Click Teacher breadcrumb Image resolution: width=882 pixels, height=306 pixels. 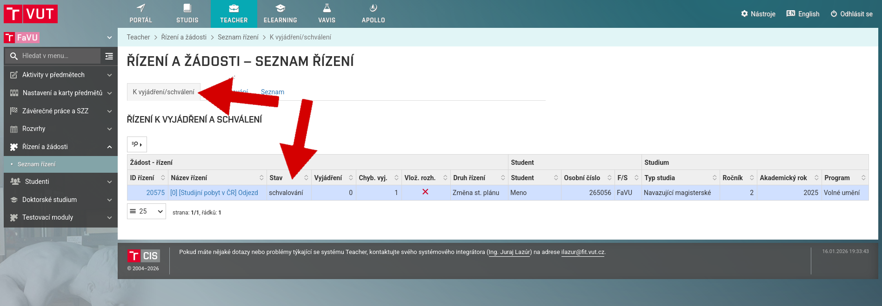[x=138, y=37]
